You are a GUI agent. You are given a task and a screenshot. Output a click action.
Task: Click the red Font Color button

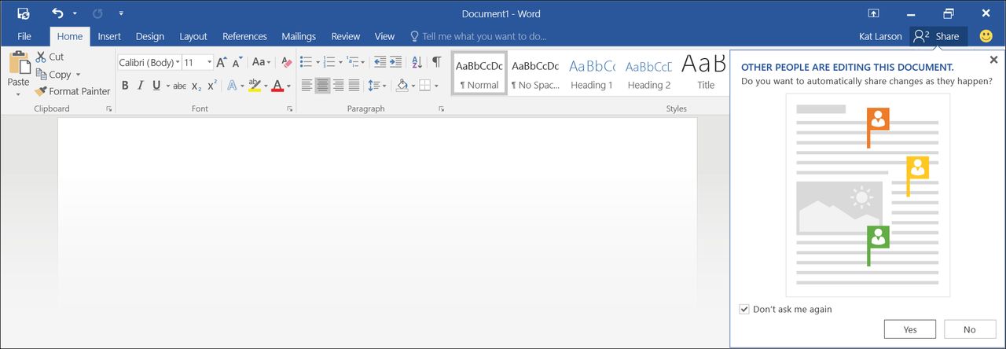[x=277, y=86]
